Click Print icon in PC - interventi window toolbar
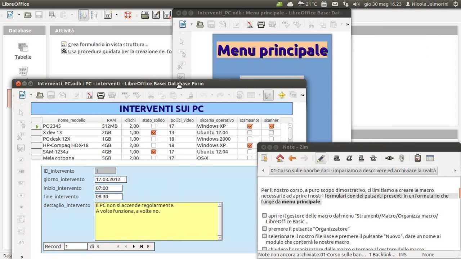The width and height of the screenshot is (461, 259). tap(101, 95)
